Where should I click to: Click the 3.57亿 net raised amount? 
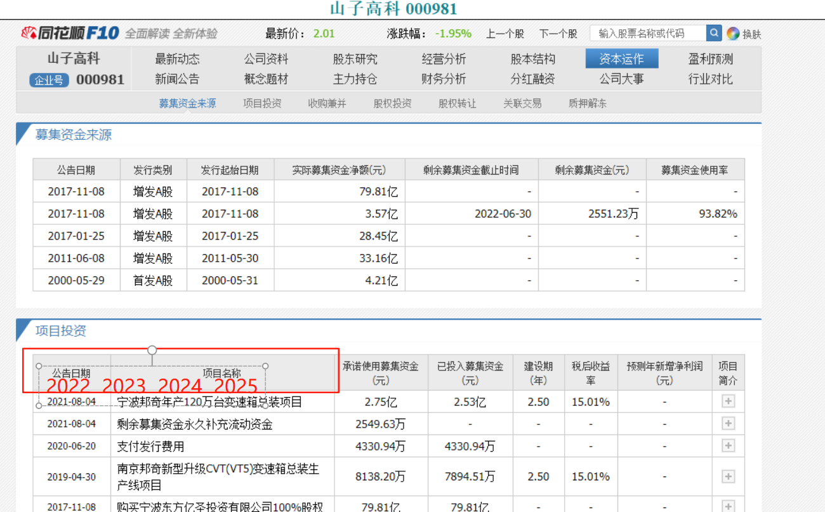pyautogui.click(x=381, y=213)
